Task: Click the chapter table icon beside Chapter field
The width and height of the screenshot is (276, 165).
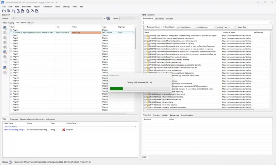Action: click(108, 18)
